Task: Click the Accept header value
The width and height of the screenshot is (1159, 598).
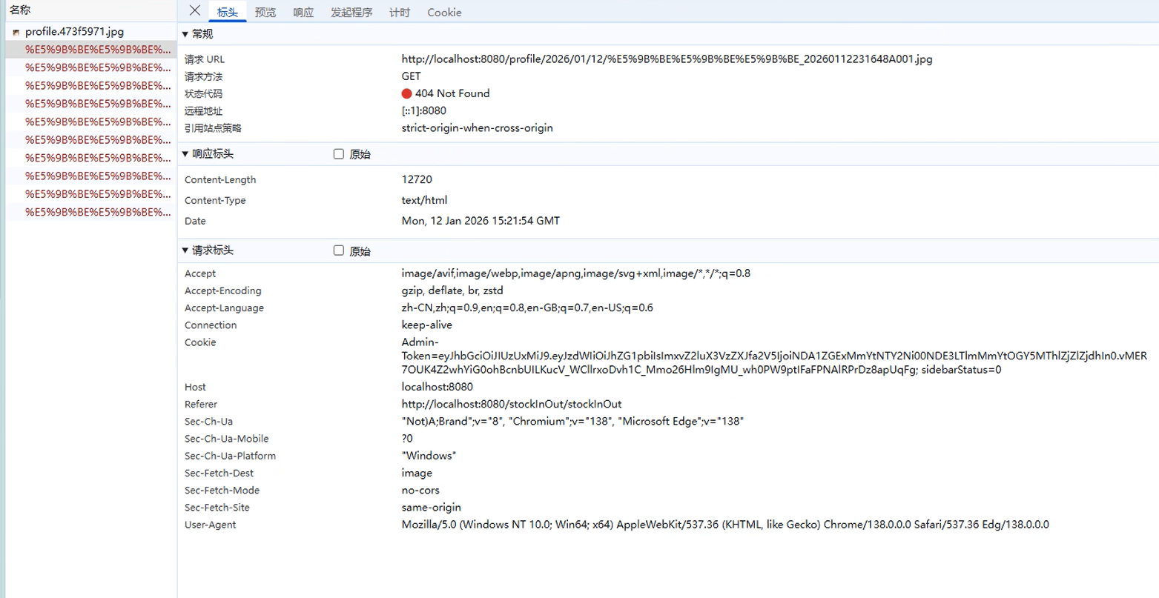Action: (575, 273)
